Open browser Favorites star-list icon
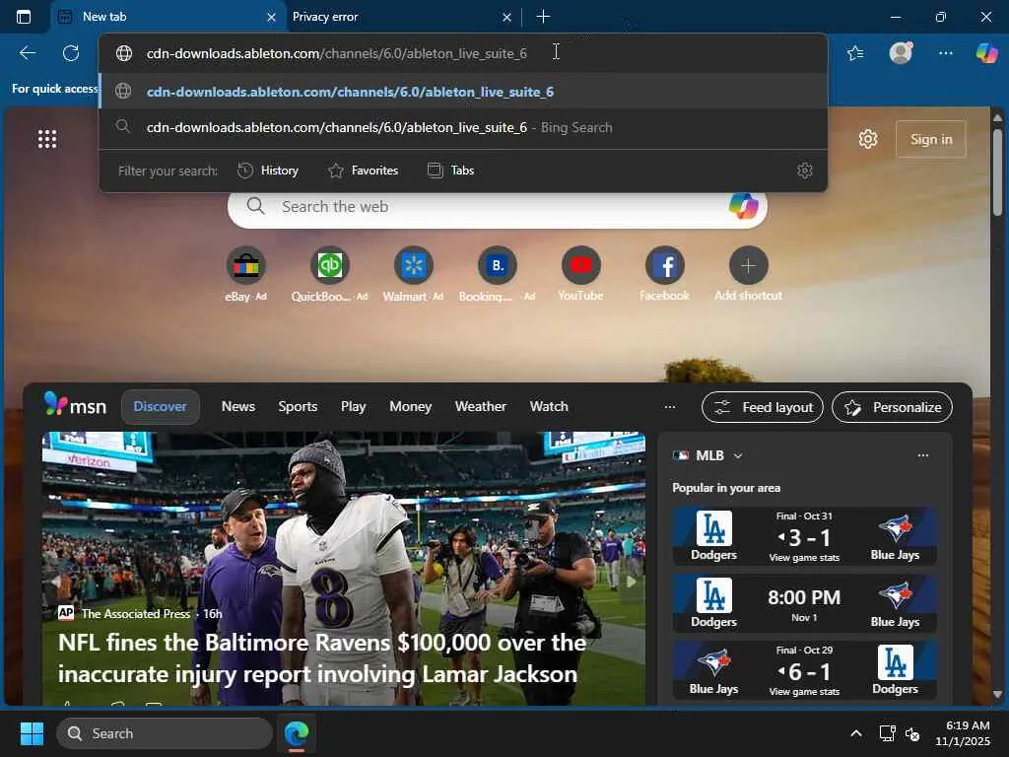Viewport: 1009px width, 757px height. coord(855,53)
